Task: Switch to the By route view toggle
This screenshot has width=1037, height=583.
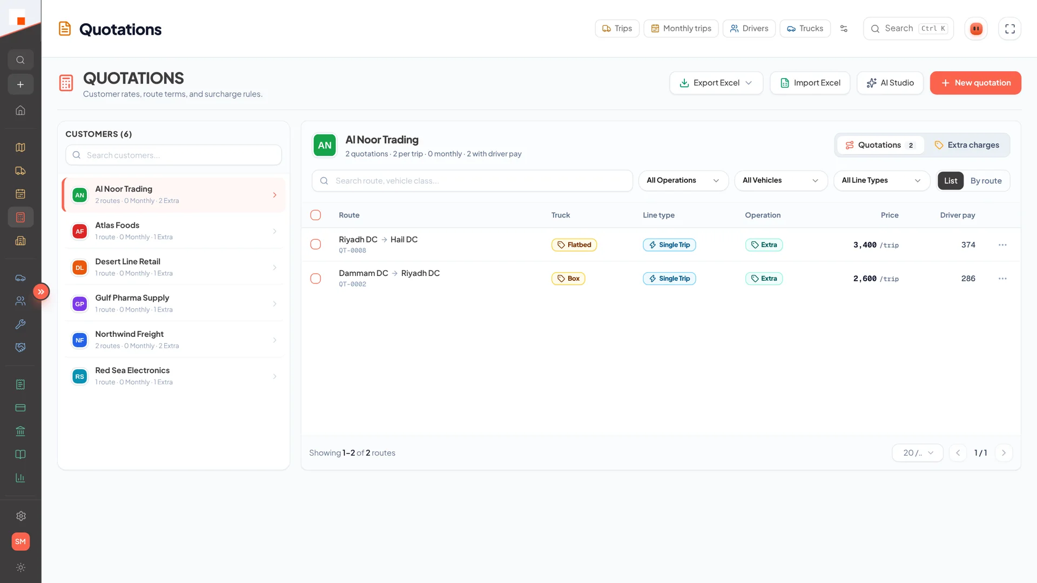Action: coord(986,181)
